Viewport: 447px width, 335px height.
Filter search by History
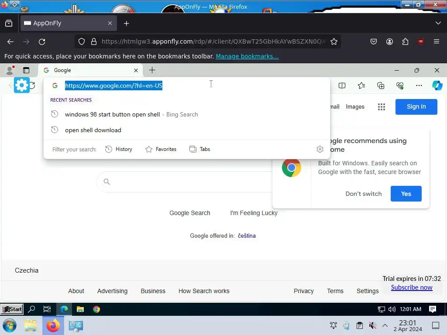[119, 149]
